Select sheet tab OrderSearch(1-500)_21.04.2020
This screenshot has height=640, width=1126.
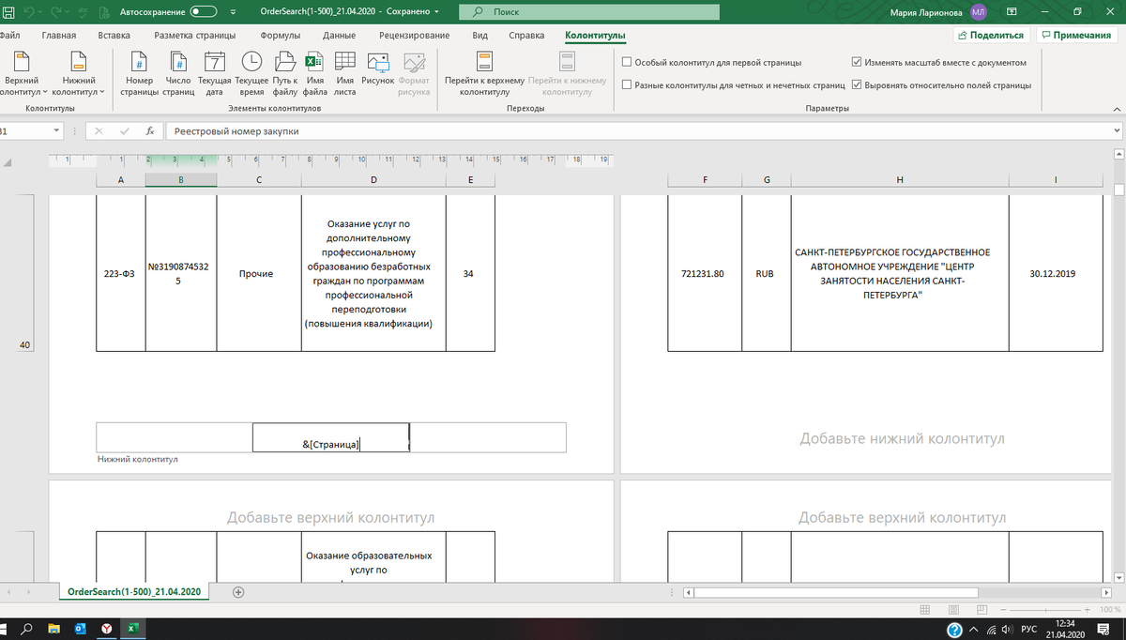click(134, 592)
